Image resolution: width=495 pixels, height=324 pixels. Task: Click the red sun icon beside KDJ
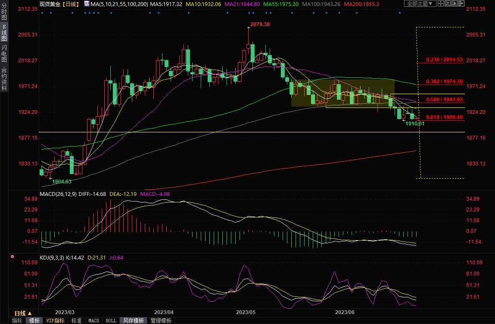click(12, 257)
